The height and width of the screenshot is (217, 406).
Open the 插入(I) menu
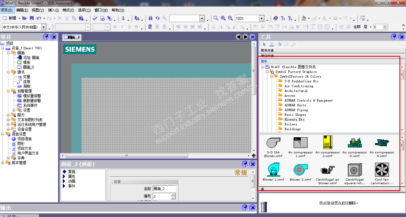(x=53, y=10)
